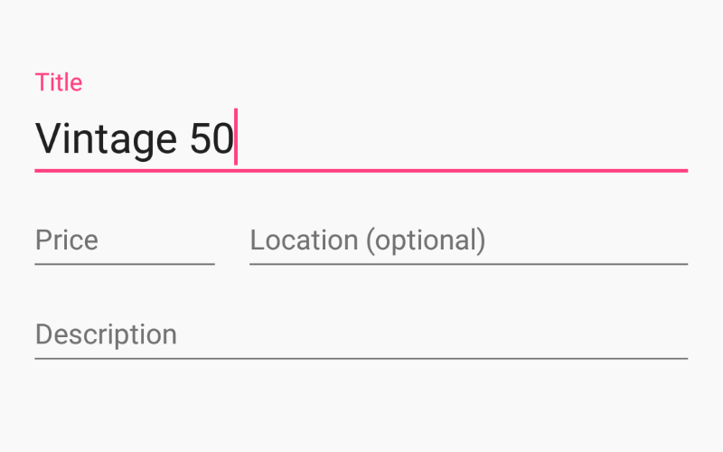Click the gray underline under Price
Screen dimensions: 723x452
click(125, 264)
